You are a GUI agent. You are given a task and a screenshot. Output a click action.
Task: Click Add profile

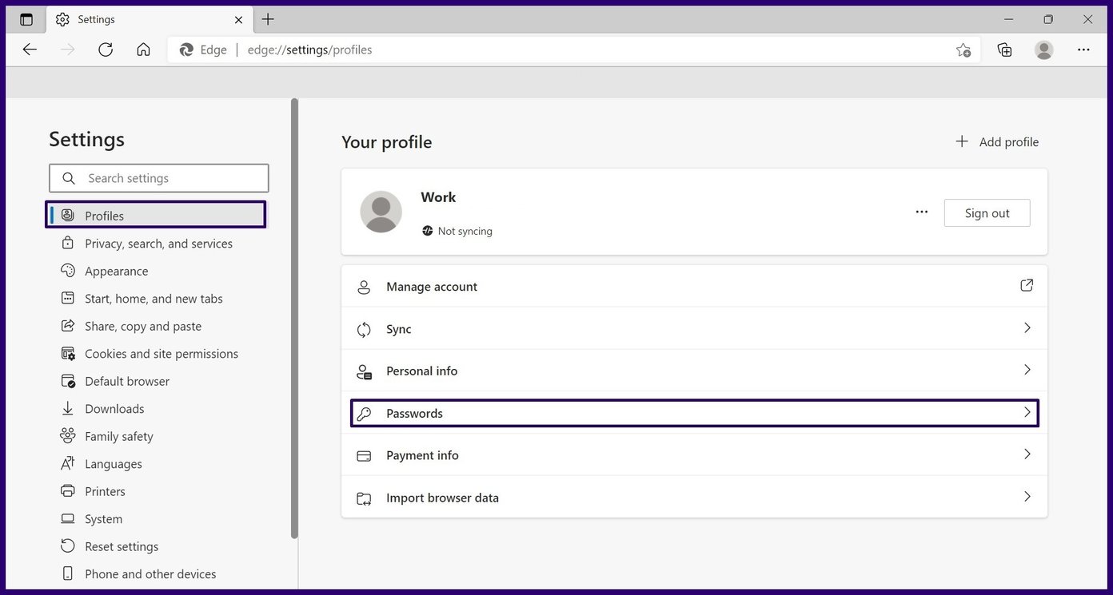click(x=997, y=141)
